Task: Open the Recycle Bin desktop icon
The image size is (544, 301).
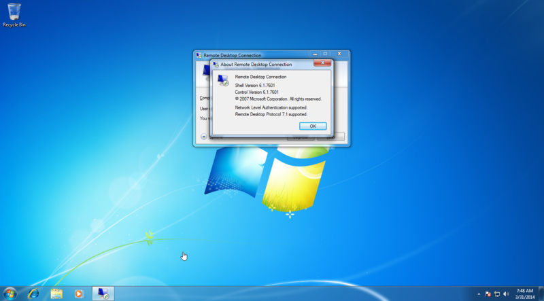Action: click(x=14, y=15)
